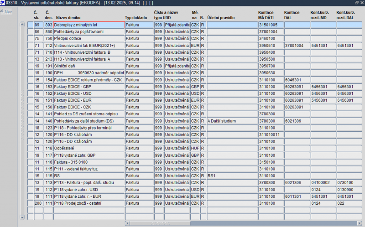Click Kontace MÁ DÁTI value 3460100
This screenshot has width=365, height=227.
tap(271, 38)
